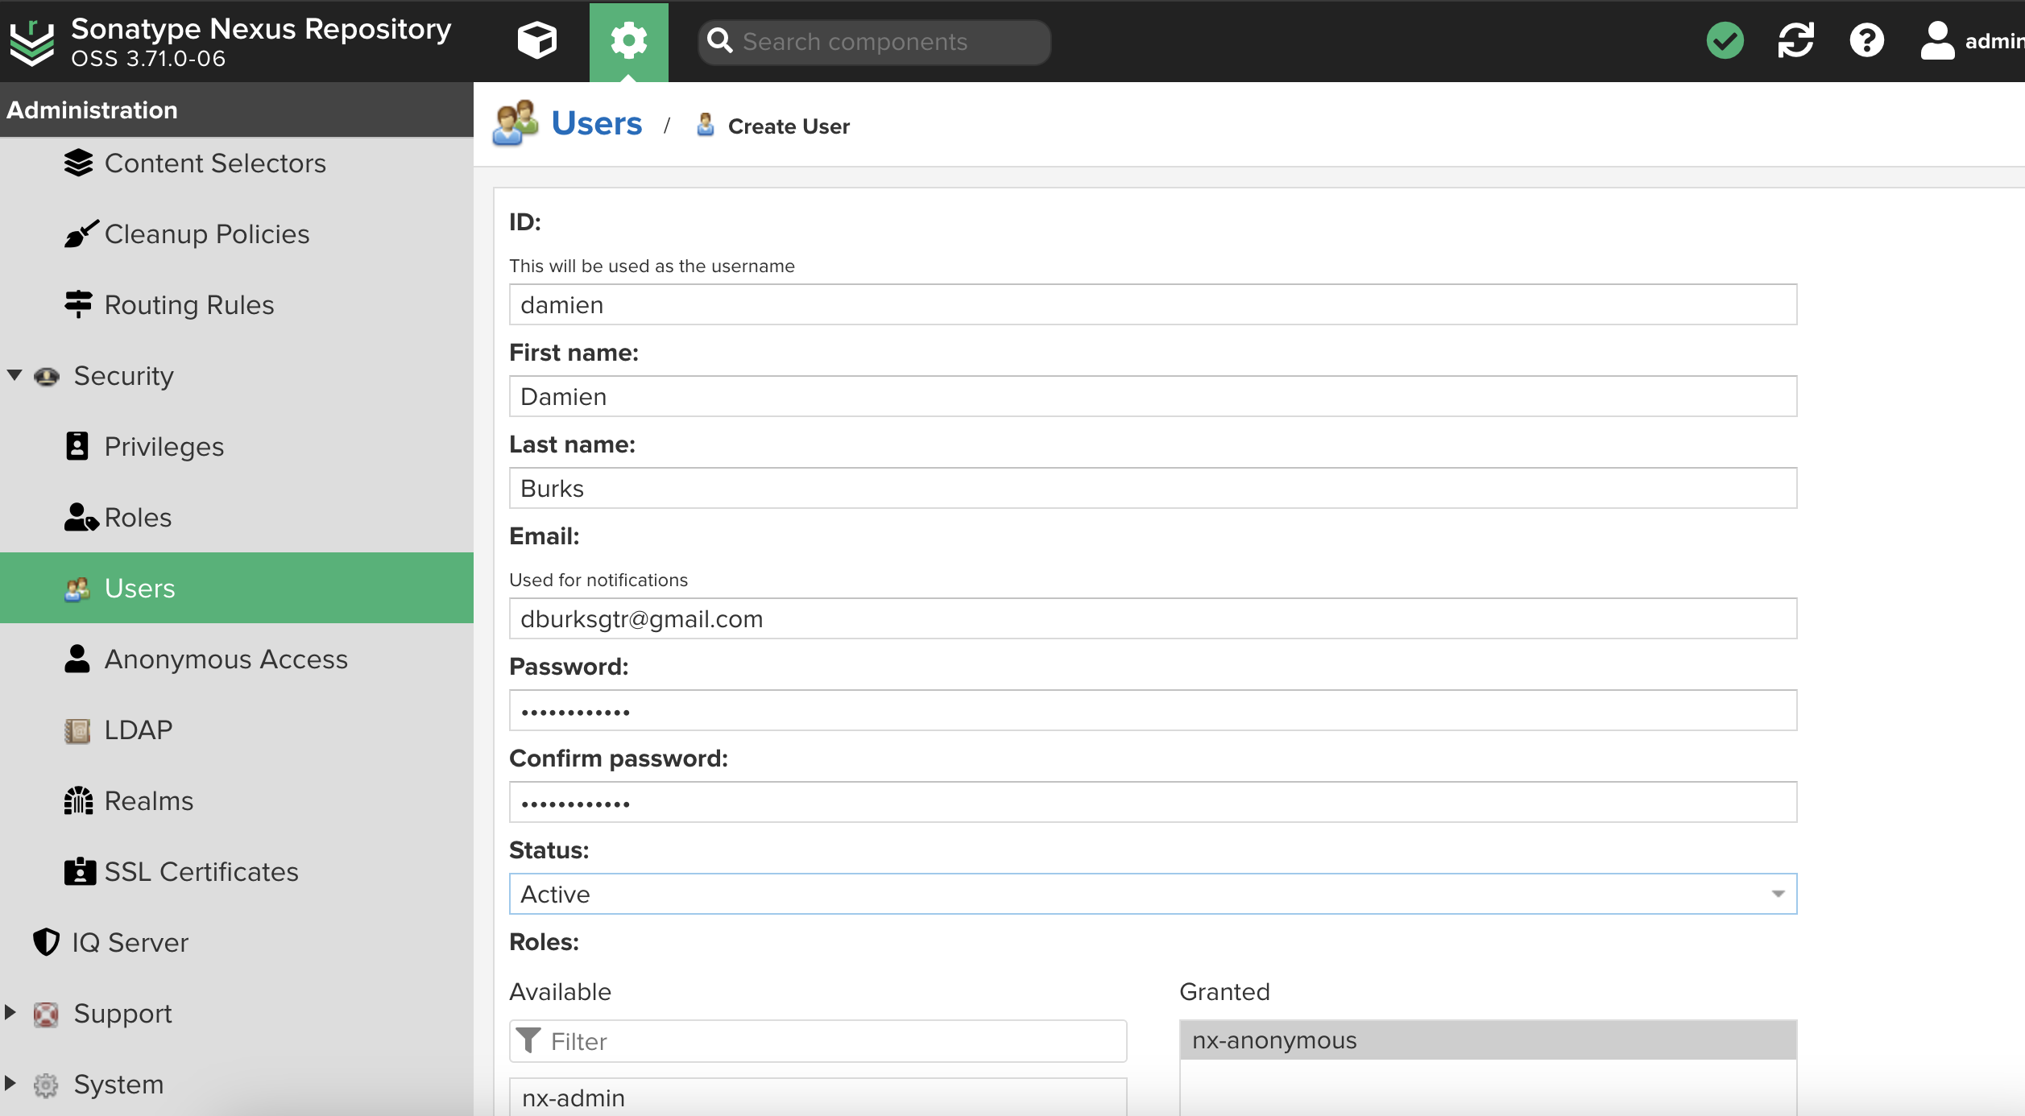
Task: Click the admin user profile icon
Action: [1936, 41]
